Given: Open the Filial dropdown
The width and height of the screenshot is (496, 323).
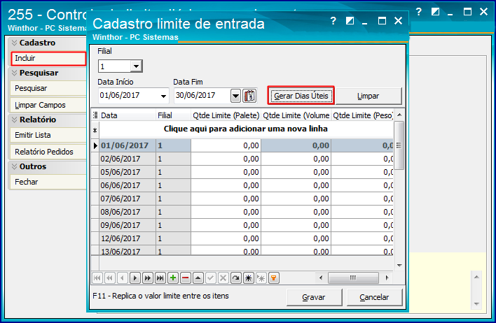Looking at the screenshot, I should [137, 66].
